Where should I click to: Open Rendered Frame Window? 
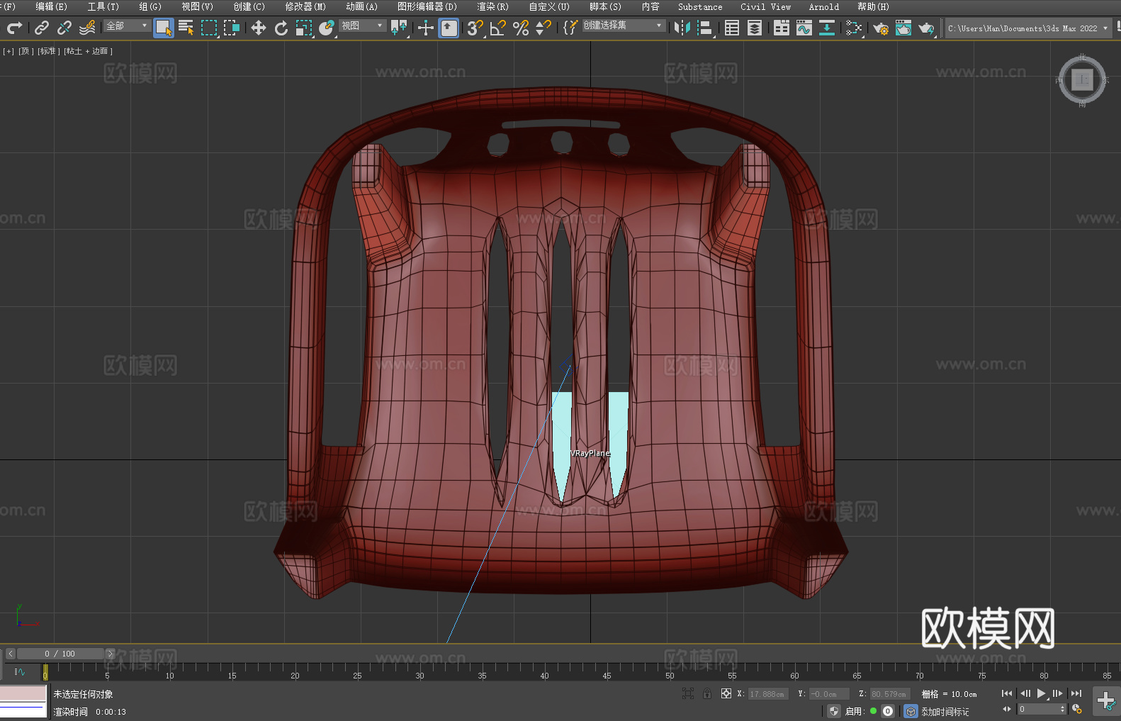[903, 28]
